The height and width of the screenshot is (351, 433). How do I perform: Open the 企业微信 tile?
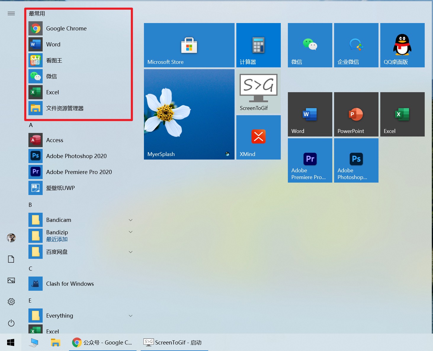(356, 45)
